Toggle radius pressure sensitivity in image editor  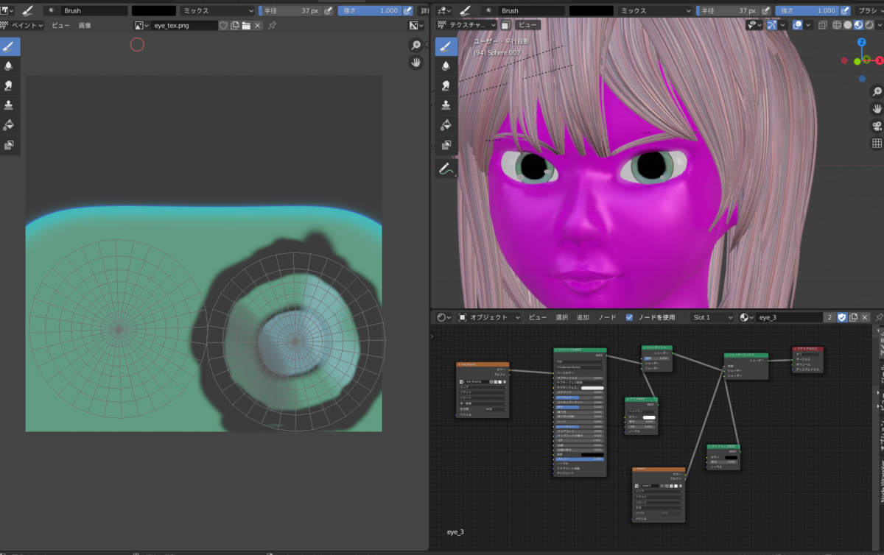point(329,11)
